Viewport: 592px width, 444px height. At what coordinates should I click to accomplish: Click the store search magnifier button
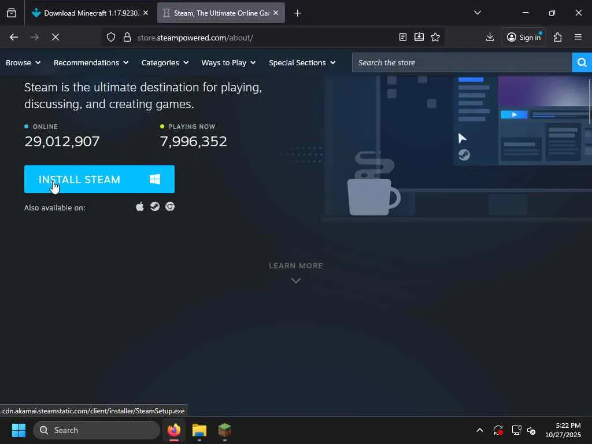point(582,62)
